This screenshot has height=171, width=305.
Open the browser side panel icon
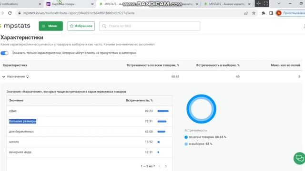point(271,13)
